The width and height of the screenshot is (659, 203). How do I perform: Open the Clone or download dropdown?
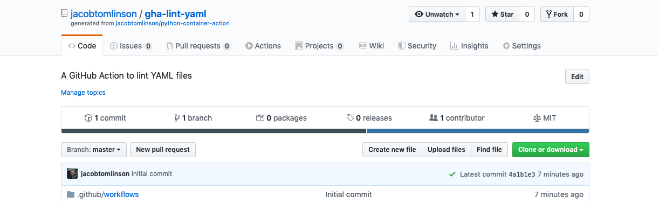(551, 150)
